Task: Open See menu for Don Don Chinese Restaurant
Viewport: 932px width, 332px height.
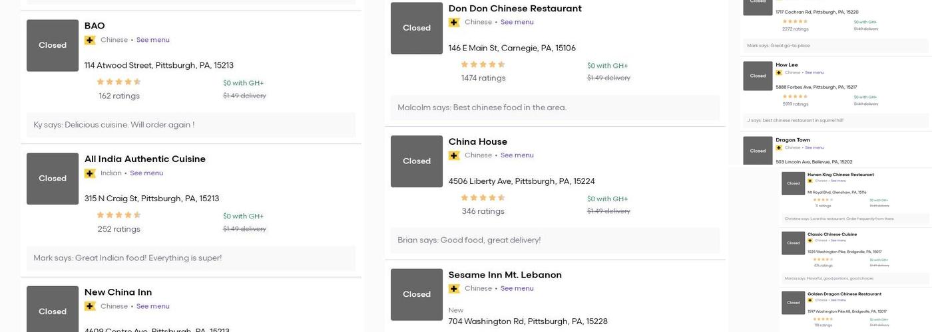Action: tap(517, 22)
